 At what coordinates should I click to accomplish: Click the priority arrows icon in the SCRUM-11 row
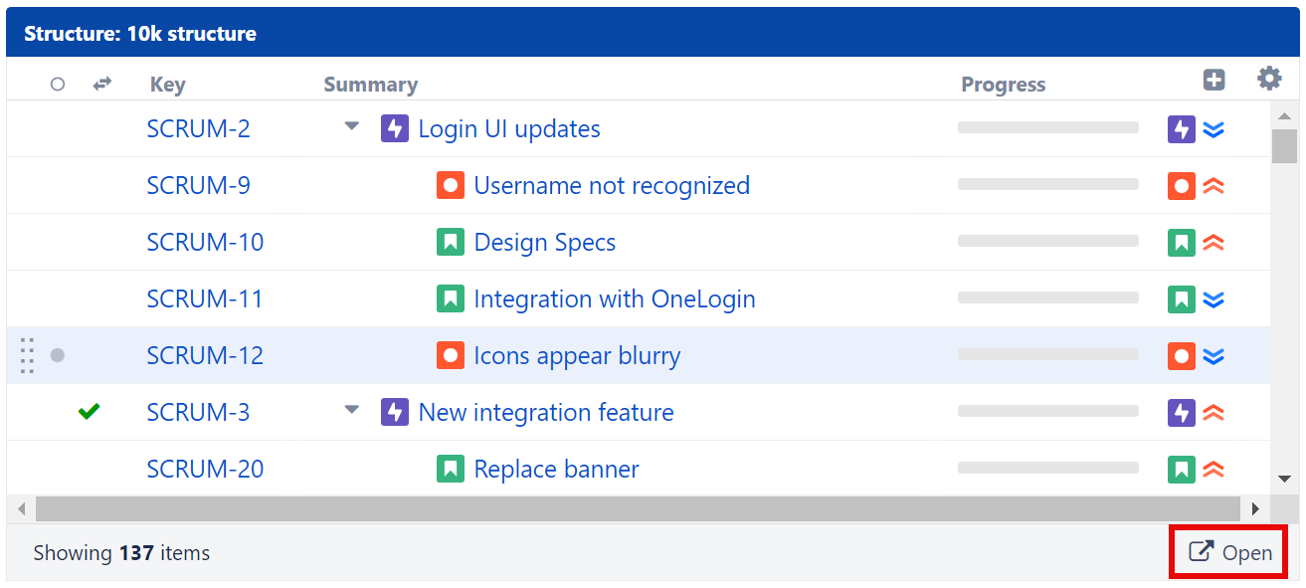[x=1213, y=299]
